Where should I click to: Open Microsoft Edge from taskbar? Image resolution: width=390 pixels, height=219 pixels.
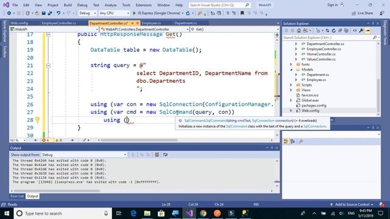(133, 214)
